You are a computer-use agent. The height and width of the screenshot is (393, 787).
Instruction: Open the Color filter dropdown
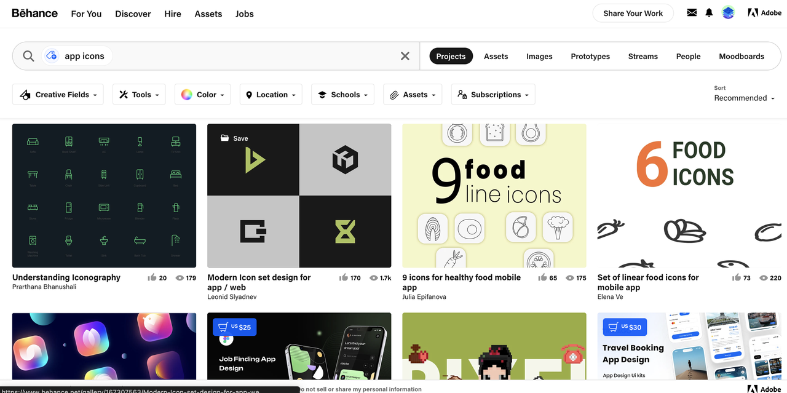pyautogui.click(x=203, y=95)
